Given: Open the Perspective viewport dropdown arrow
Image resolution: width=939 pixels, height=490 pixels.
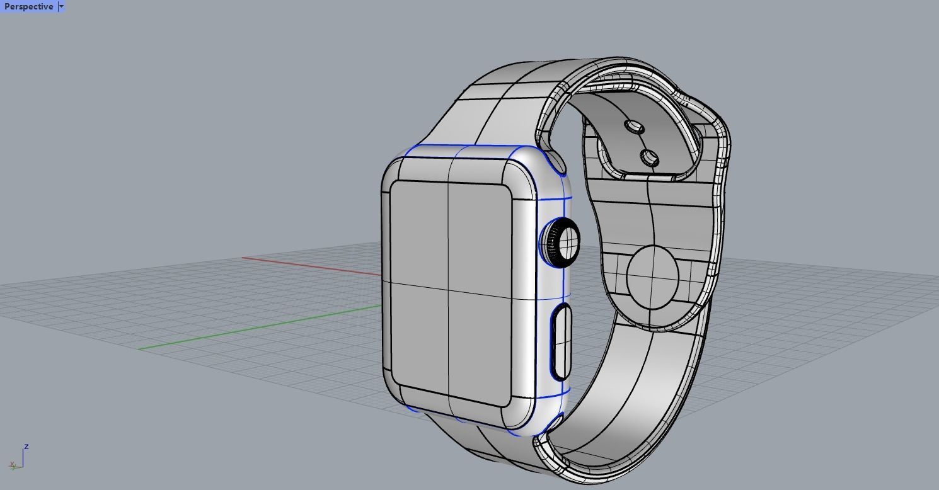Looking at the screenshot, I should (x=61, y=6).
